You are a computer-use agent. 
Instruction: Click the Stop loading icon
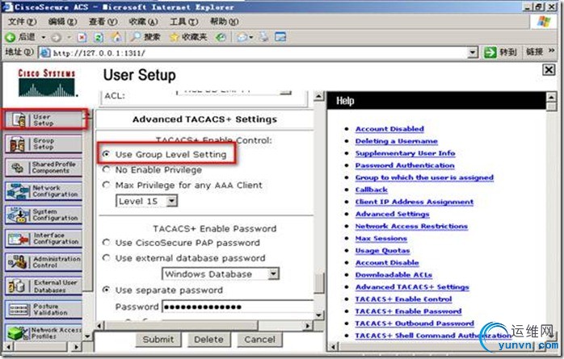[82, 37]
